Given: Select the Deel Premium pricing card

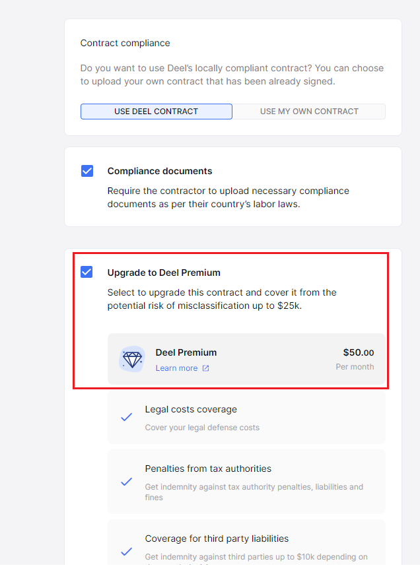Looking at the screenshot, I should point(246,360).
